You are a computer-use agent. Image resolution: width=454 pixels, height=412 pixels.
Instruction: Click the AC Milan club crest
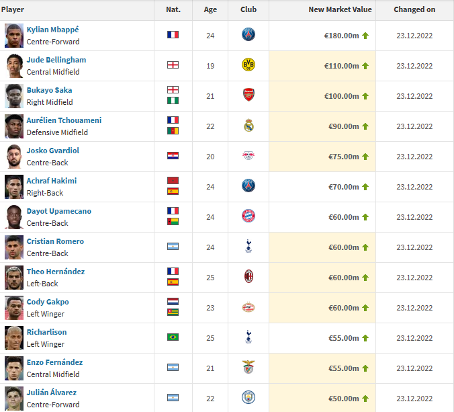click(x=248, y=278)
